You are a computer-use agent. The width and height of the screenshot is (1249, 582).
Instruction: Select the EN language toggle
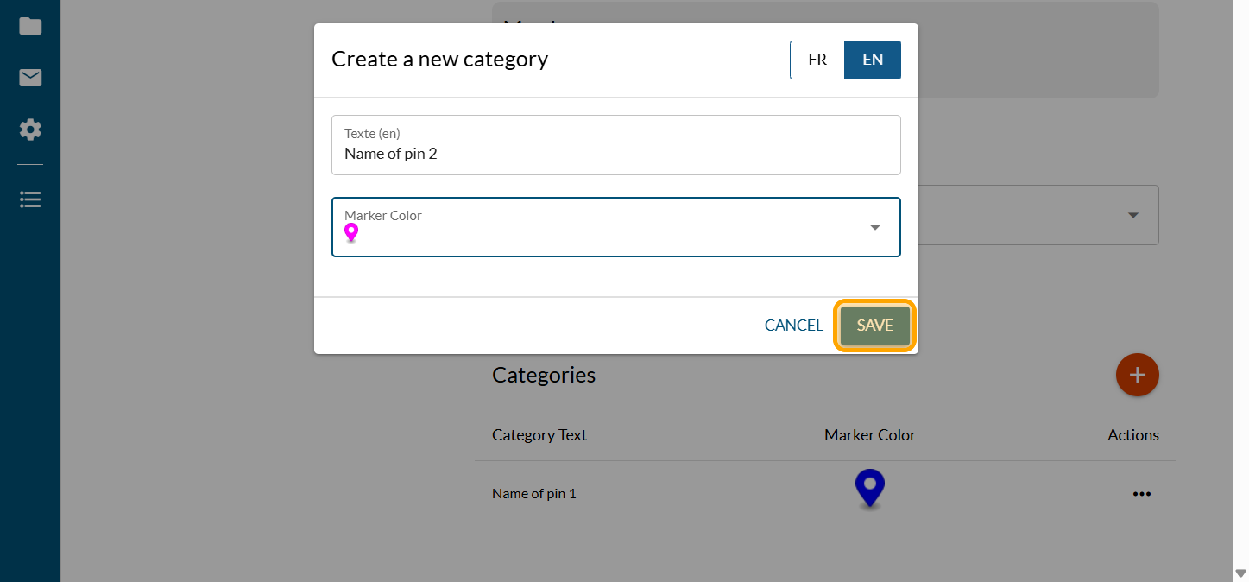tap(872, 60)
